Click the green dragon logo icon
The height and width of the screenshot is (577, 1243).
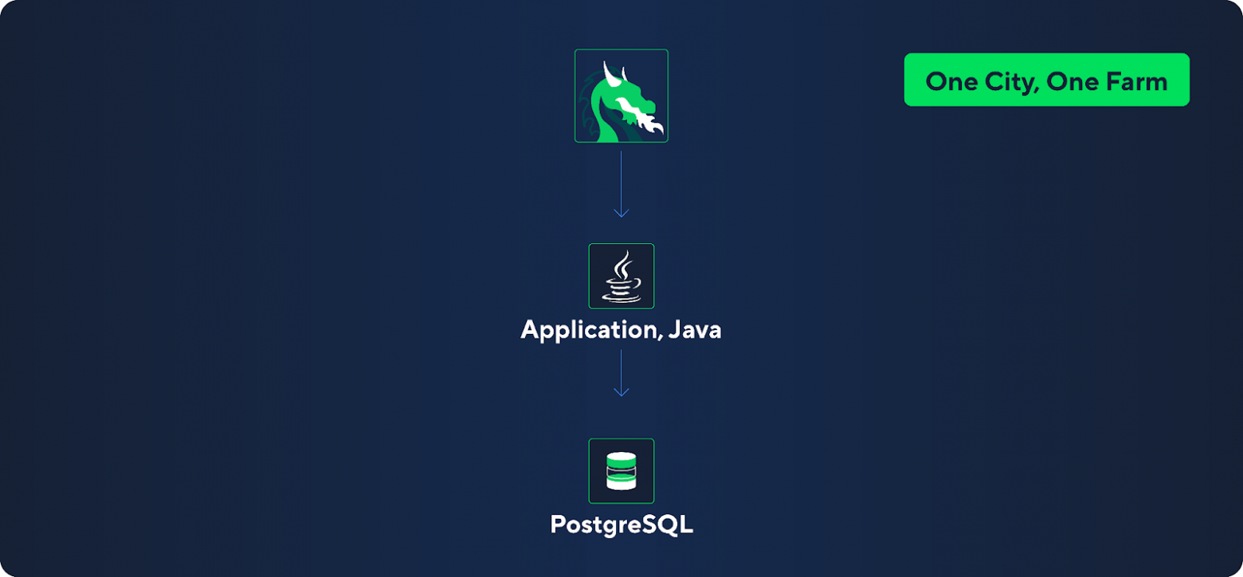[621, 96]
